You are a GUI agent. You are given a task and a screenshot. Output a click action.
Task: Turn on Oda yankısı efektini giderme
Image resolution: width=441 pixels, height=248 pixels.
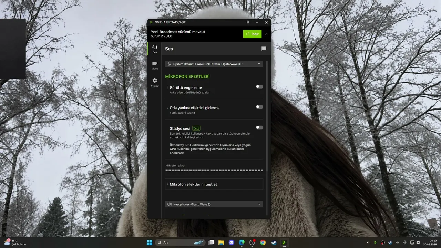pyautogui.click(x=259, y=107)
